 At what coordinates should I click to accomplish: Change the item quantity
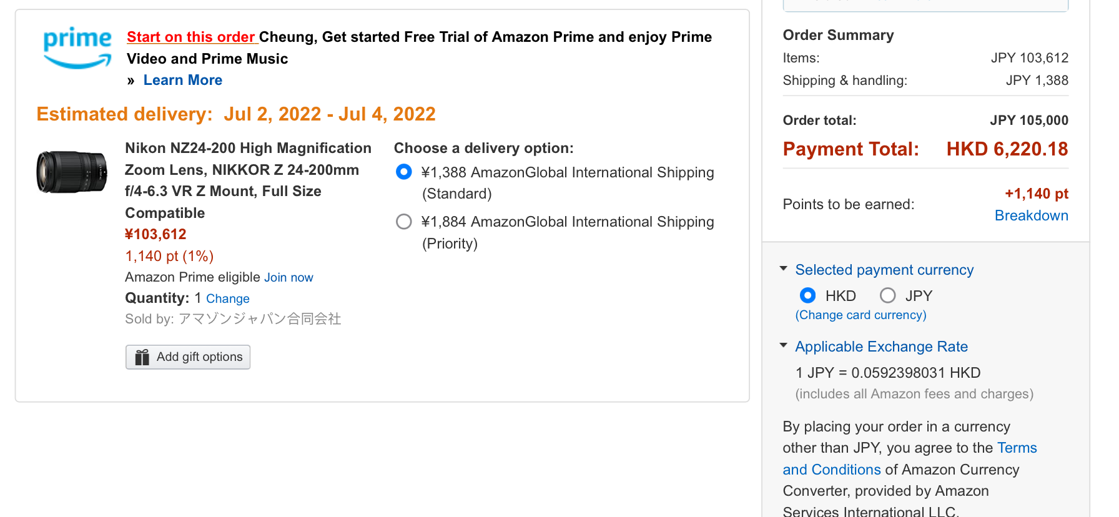click(228, 299)
